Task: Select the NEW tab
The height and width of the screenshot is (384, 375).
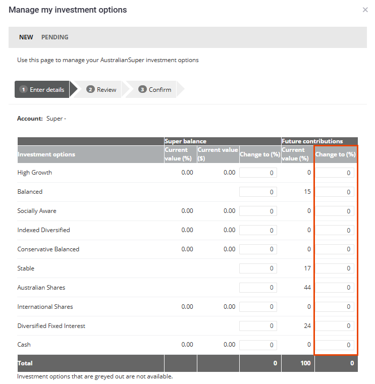Action: [x=26, y=37]
